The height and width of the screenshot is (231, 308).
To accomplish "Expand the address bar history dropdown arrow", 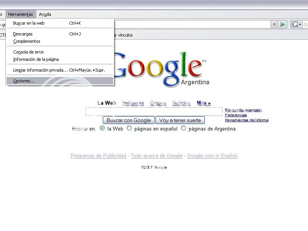I will [274, 24].
